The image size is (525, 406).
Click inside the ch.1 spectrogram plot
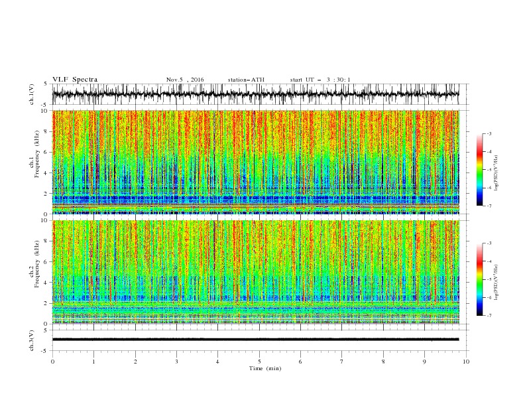coord(255,162)
